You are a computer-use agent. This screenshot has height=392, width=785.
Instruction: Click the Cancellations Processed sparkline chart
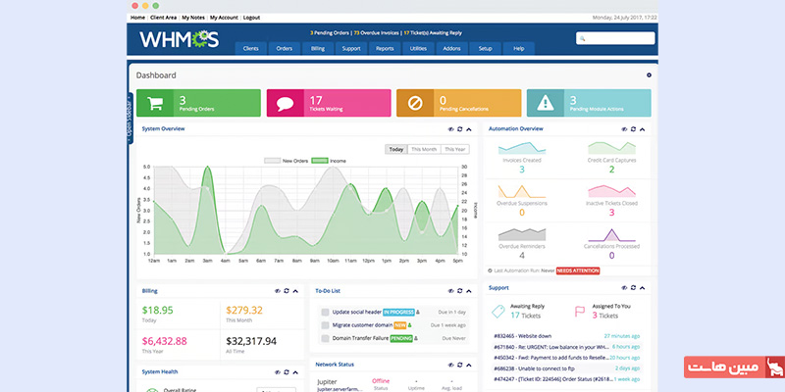[611, 235]
